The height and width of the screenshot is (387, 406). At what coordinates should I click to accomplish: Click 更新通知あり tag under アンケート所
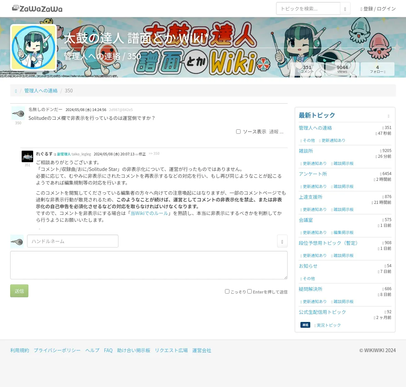[314, 187]
